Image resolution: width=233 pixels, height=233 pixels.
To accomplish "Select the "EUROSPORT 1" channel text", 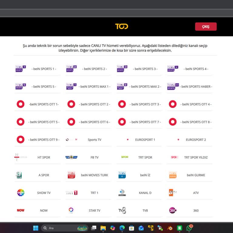I will [145, 140].
